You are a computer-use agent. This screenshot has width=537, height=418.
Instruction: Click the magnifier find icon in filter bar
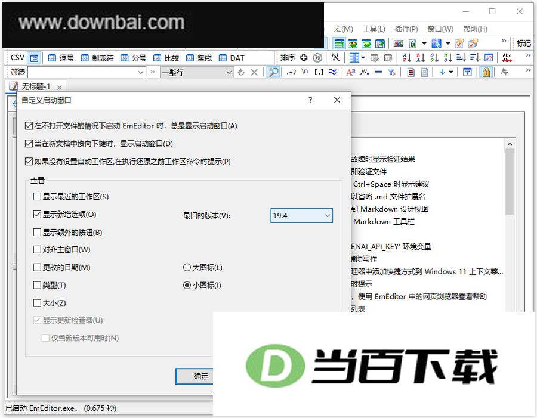(274, 72)
